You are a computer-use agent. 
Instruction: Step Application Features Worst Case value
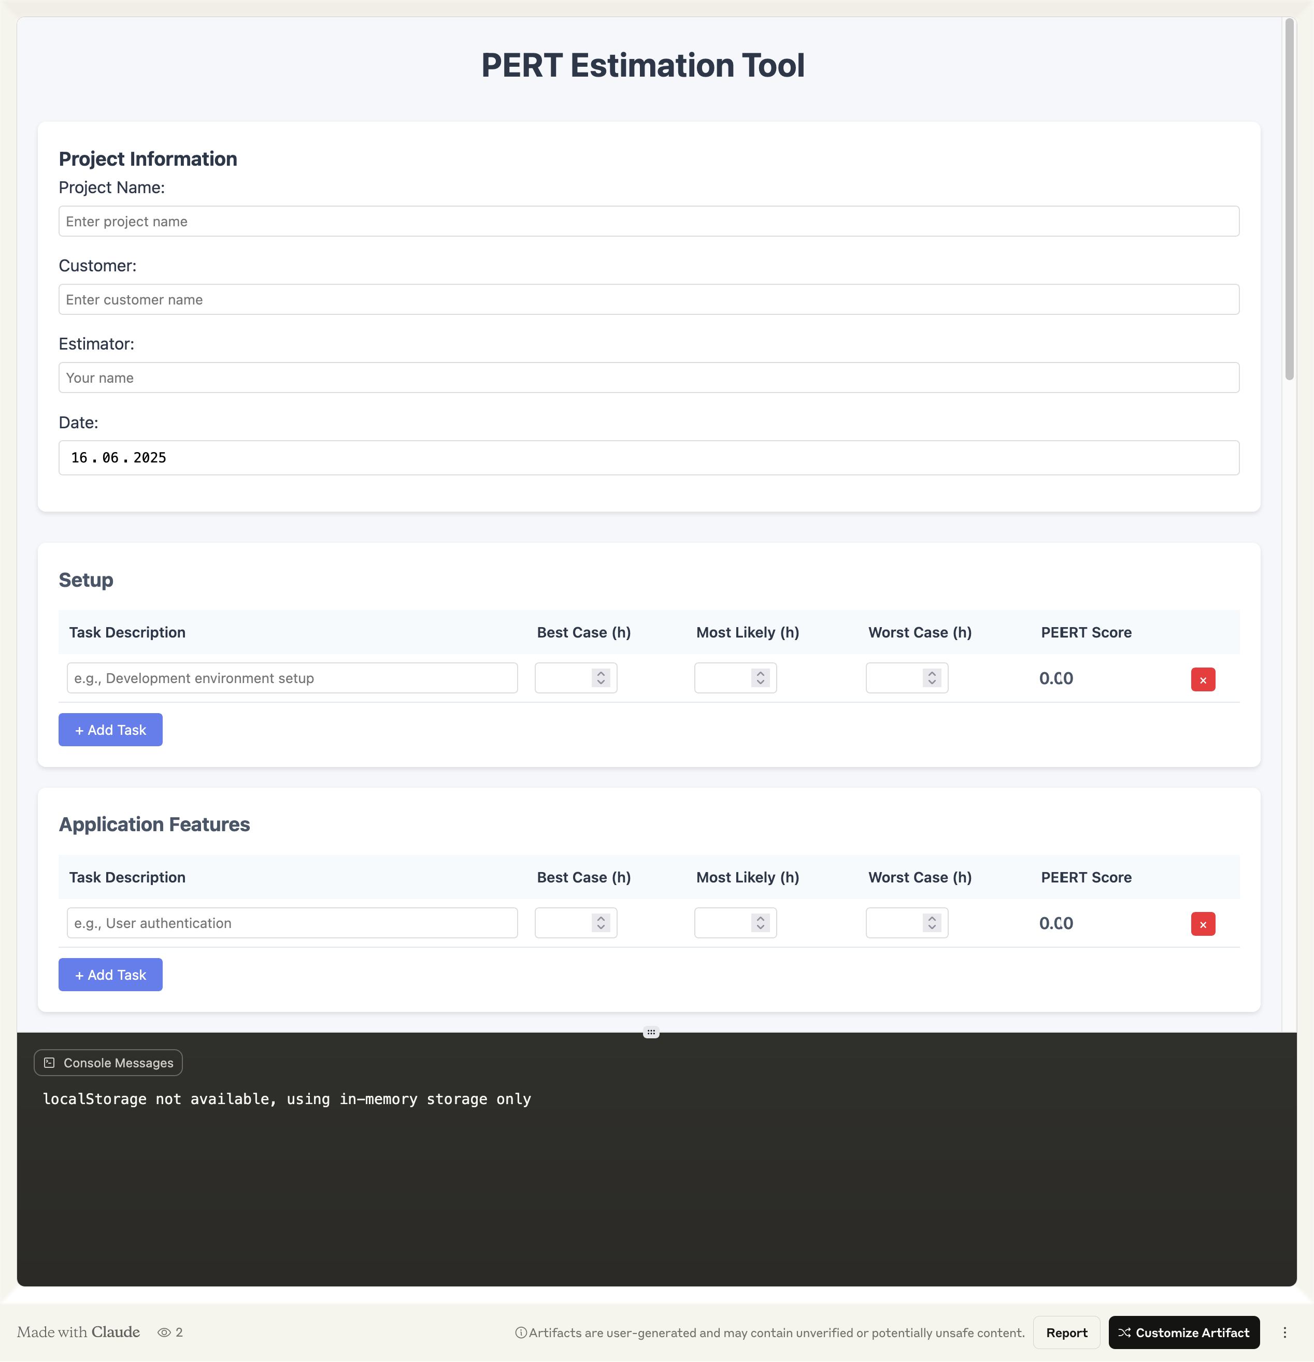[x=932, y=923]
